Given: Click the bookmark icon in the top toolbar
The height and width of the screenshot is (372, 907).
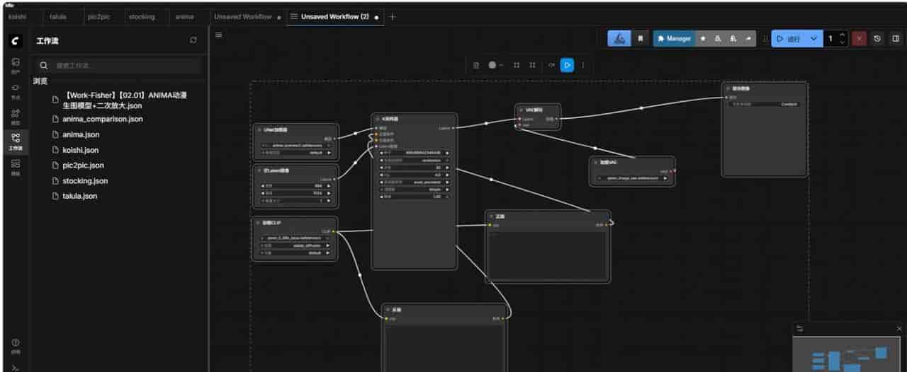Looking at the screenshot, I should click(x=641, y=39).
